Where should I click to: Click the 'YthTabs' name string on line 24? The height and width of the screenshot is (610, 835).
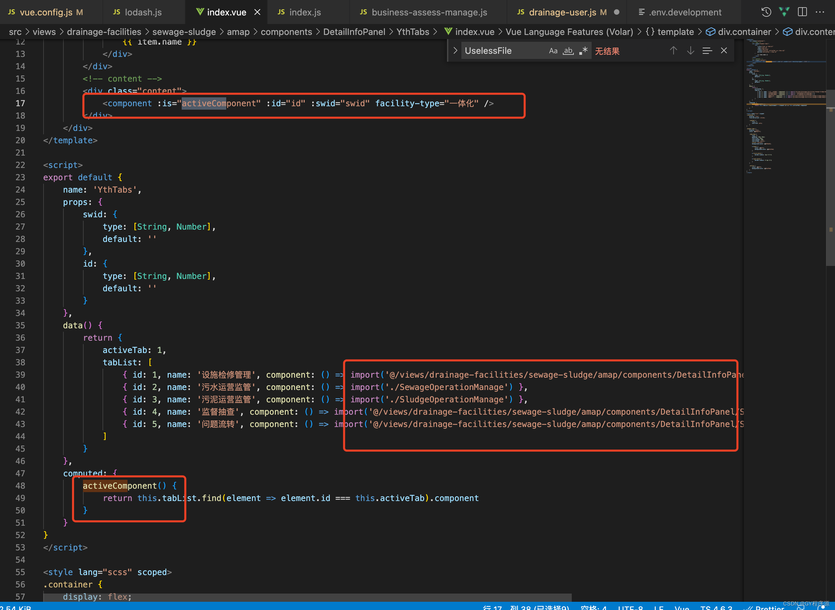coord(114,190)
